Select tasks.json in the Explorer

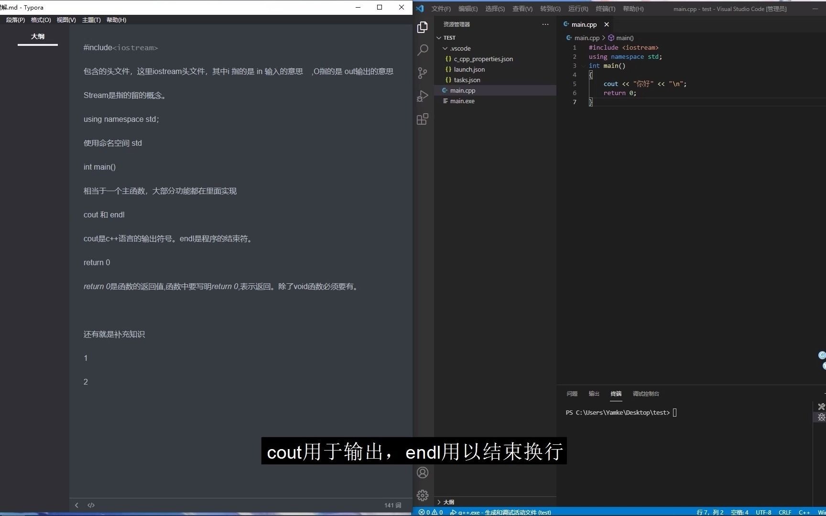pos(467,80)
